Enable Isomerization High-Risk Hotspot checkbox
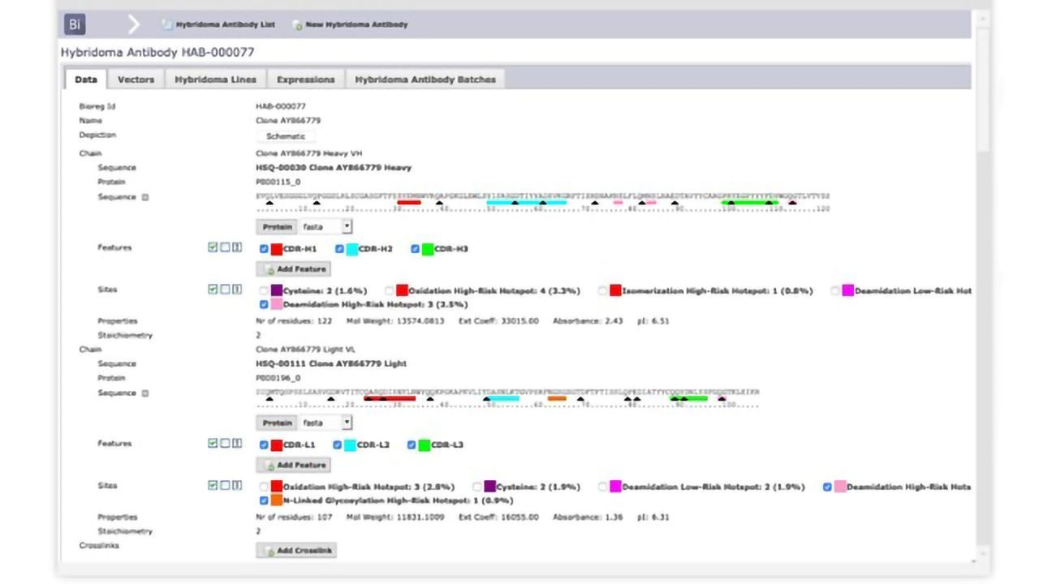 603,290
